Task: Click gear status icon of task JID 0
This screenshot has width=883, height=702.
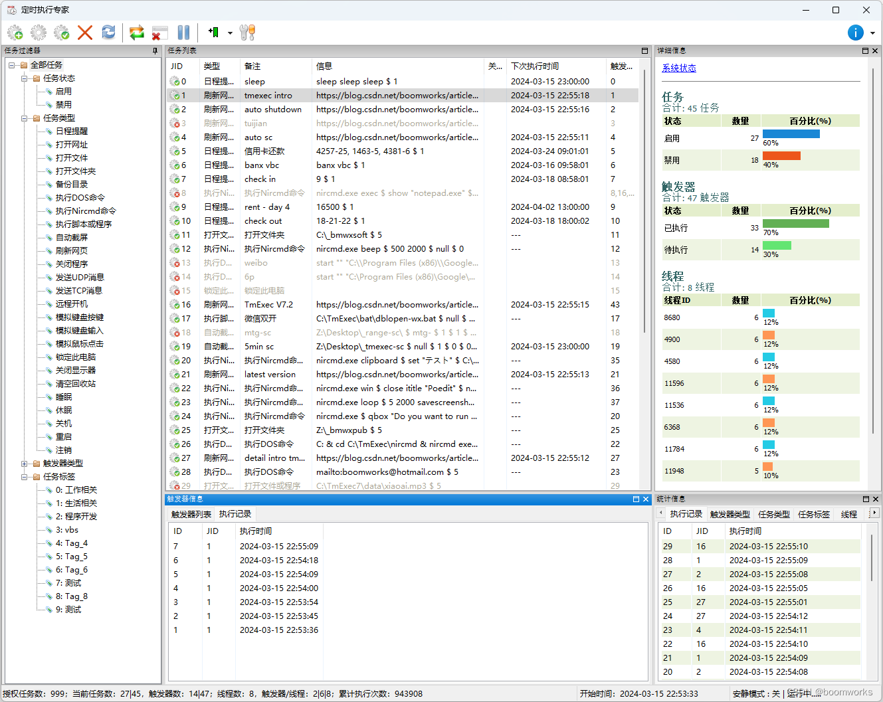Action: tap(175, 82)
